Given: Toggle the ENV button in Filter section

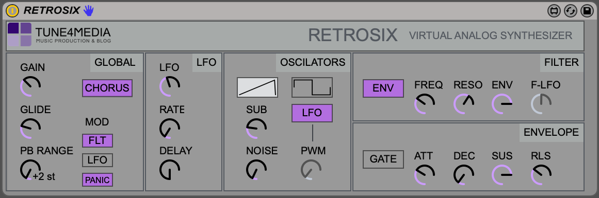Looking at the screenshot, I should (x=383, y=88).
